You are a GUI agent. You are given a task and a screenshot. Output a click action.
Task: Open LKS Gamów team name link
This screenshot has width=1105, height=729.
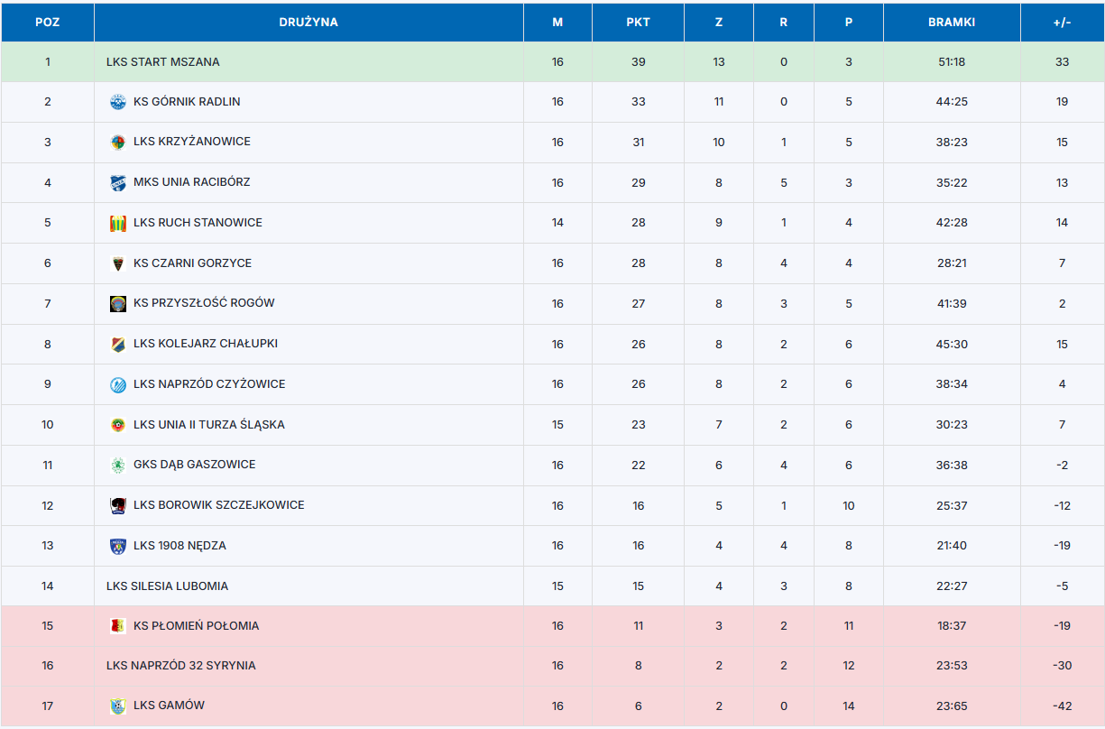(169, 706)
